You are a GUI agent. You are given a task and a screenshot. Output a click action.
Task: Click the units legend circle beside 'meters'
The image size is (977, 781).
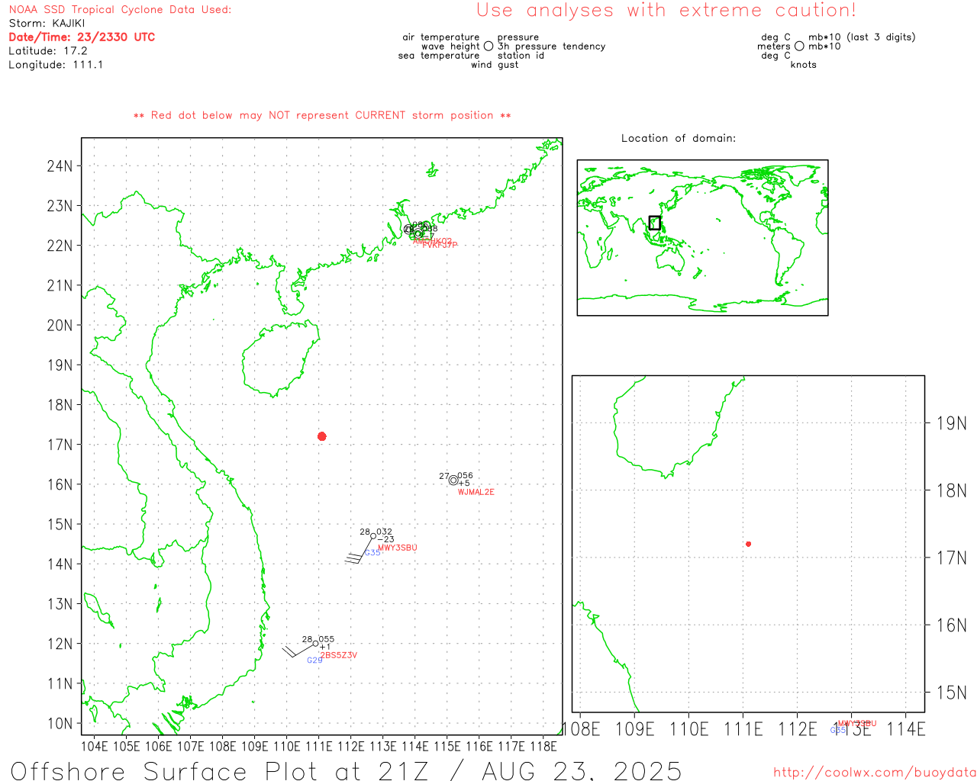(x=799, y=46)
